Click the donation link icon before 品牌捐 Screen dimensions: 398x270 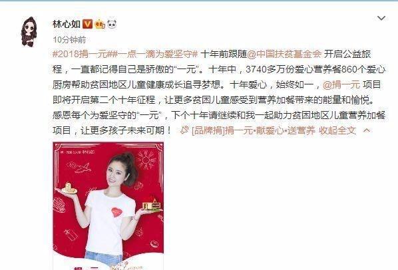coord(184,130)
